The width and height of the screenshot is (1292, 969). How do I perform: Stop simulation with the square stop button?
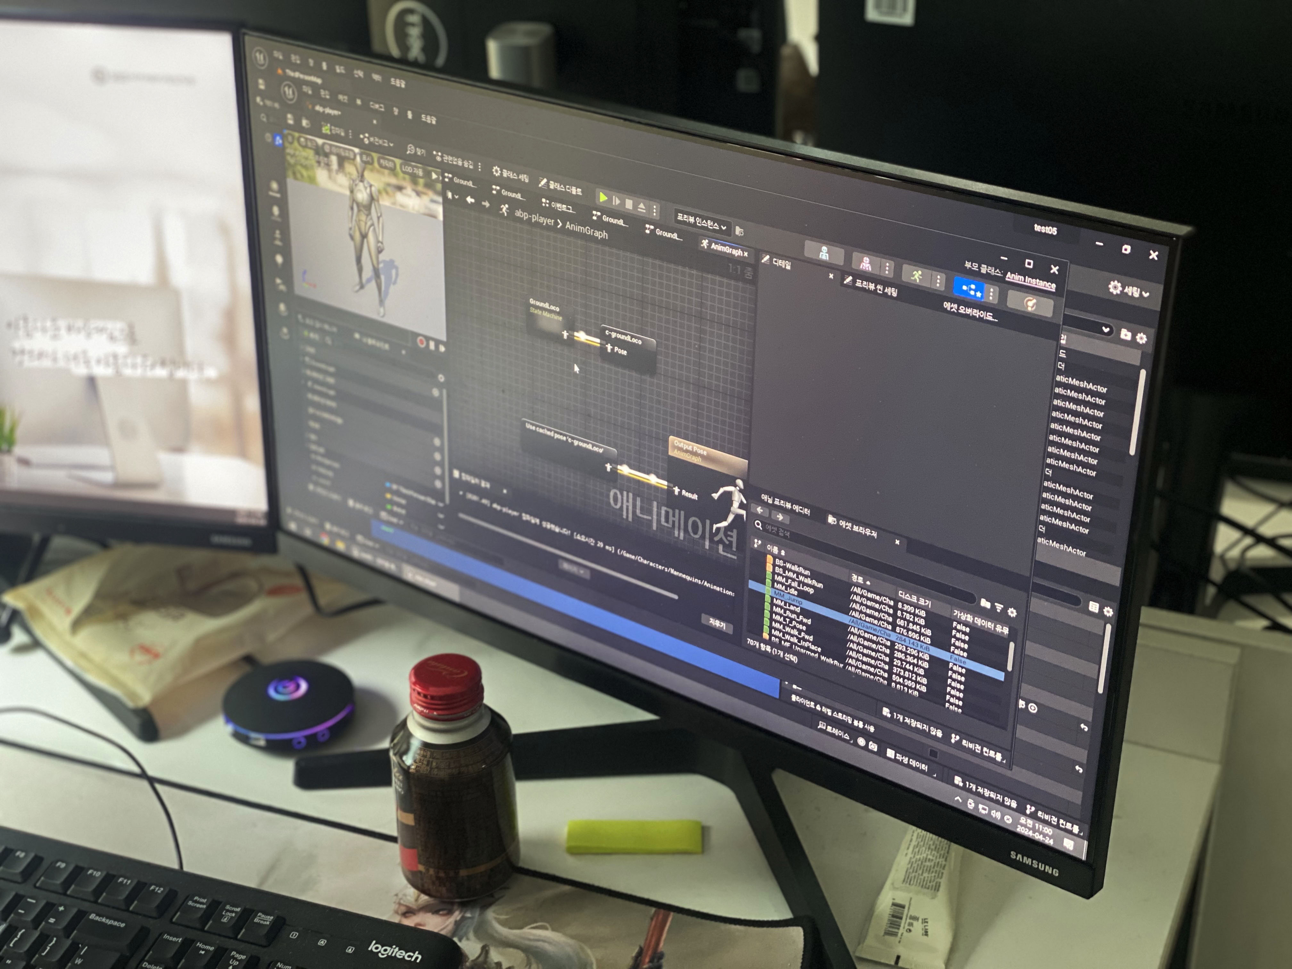[x=629, y=204]
